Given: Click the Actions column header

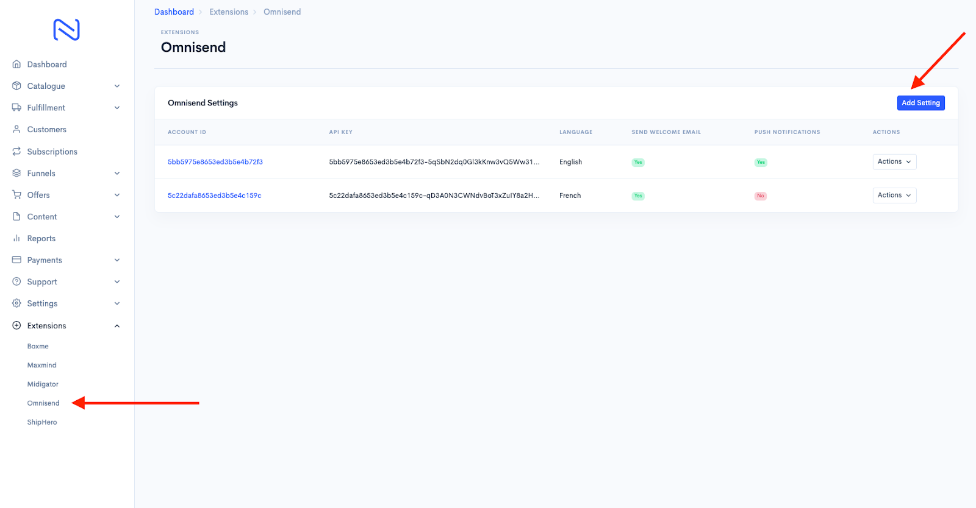Looking at the screenshot, I should 886,132.
